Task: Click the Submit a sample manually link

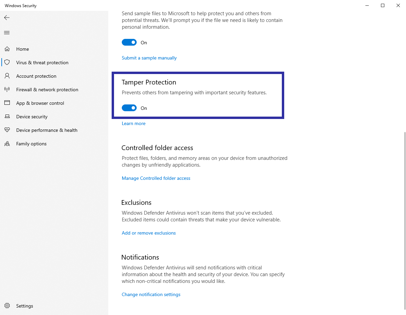Action: tap(149, 58)
